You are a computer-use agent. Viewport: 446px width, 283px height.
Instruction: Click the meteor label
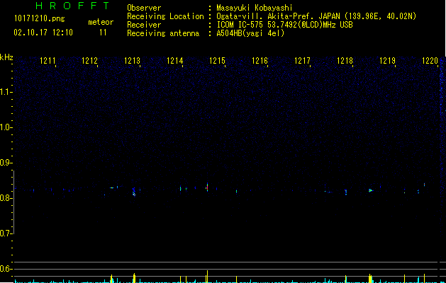(x=101, y=22)
